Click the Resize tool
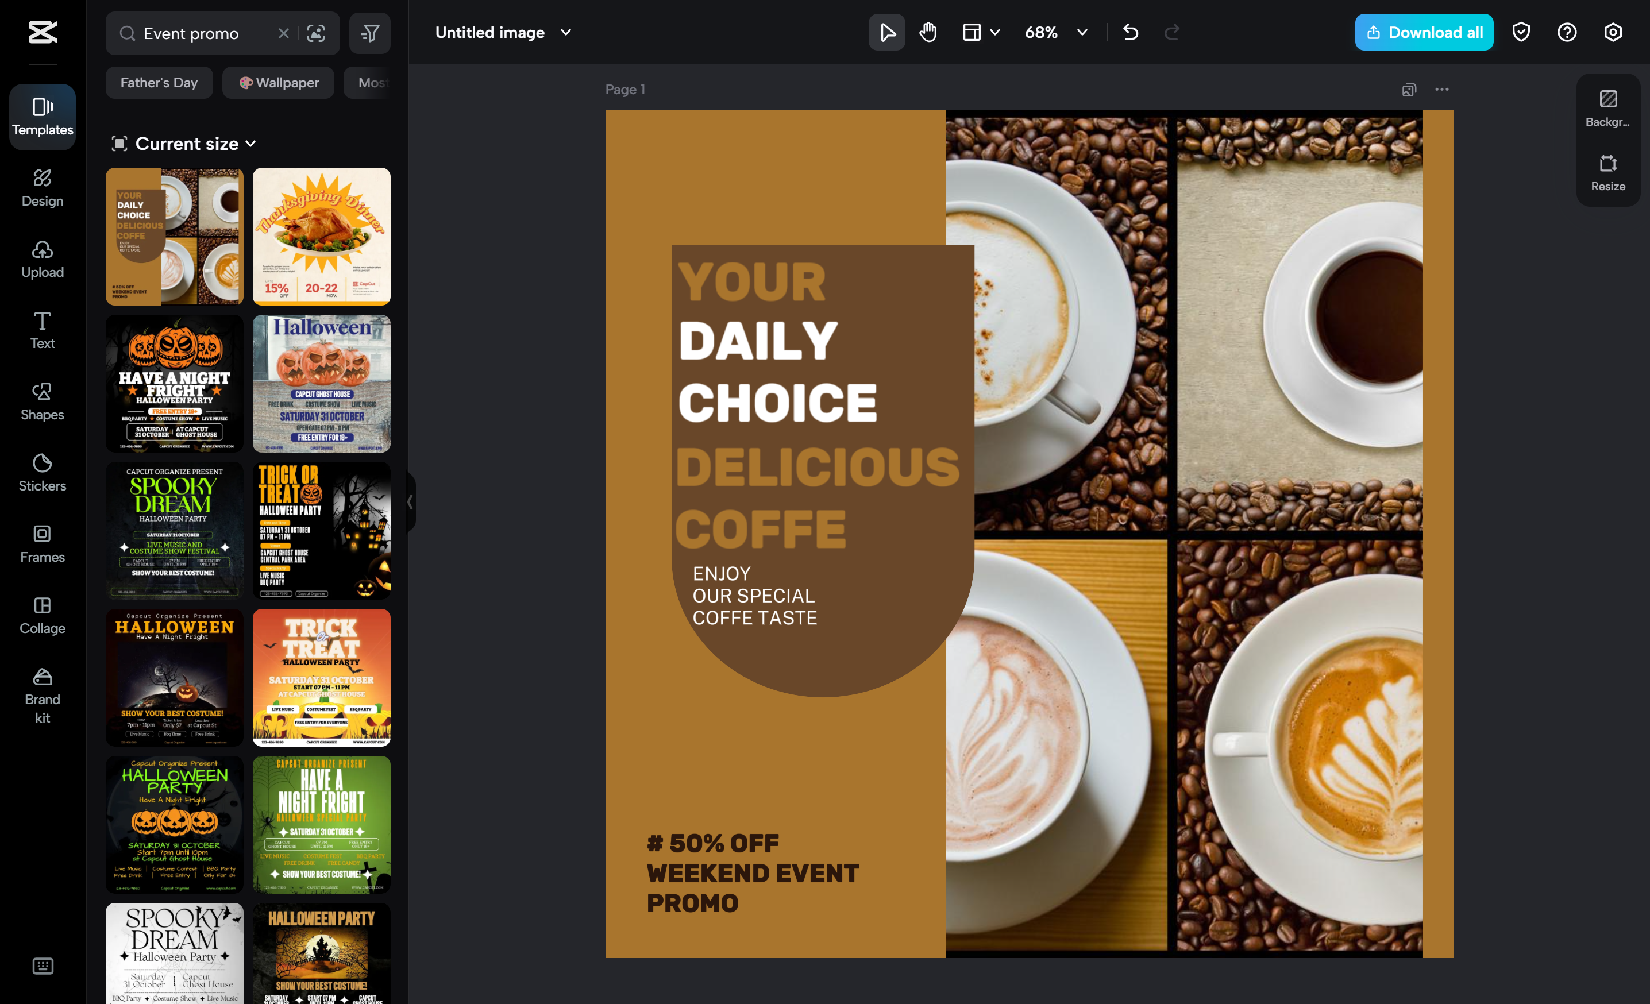The width and height of the screenshot is (1650, 1004). [1607, 173]
